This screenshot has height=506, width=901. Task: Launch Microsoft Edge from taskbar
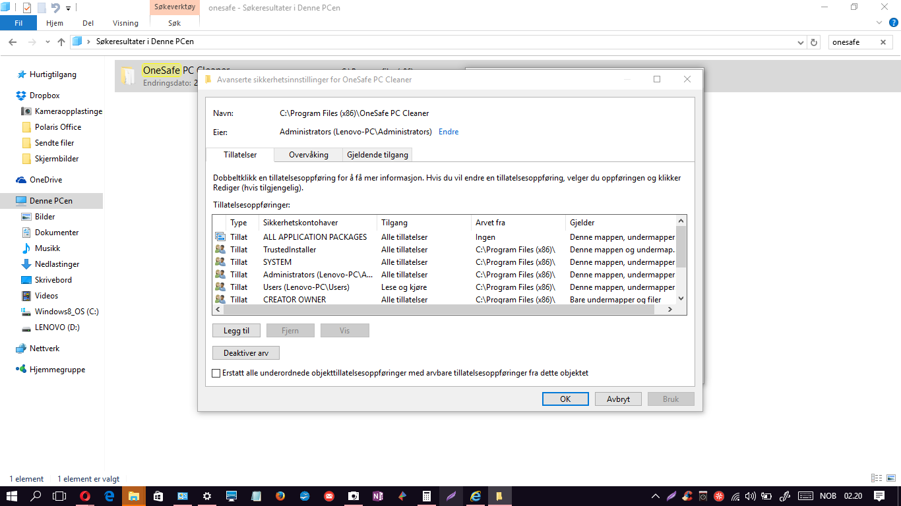[109, 496]
